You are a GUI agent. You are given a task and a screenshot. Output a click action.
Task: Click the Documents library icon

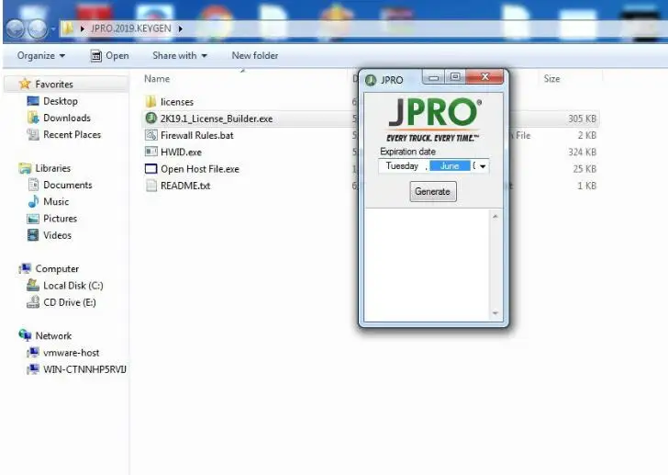(x=33, y=185)
